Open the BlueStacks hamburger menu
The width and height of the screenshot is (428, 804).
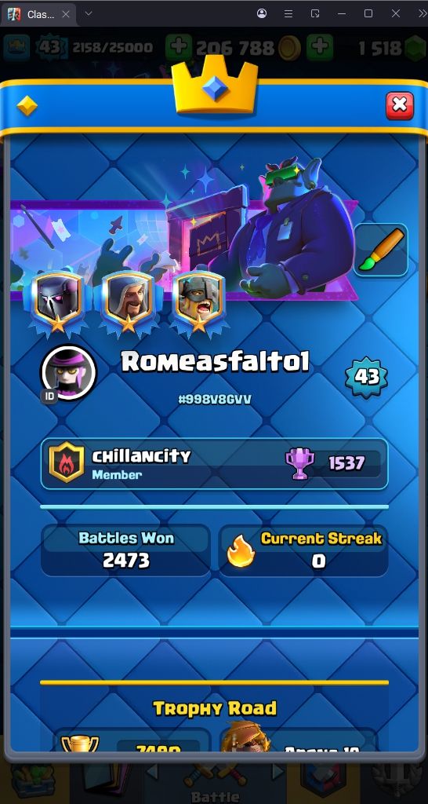click(288, 14)
